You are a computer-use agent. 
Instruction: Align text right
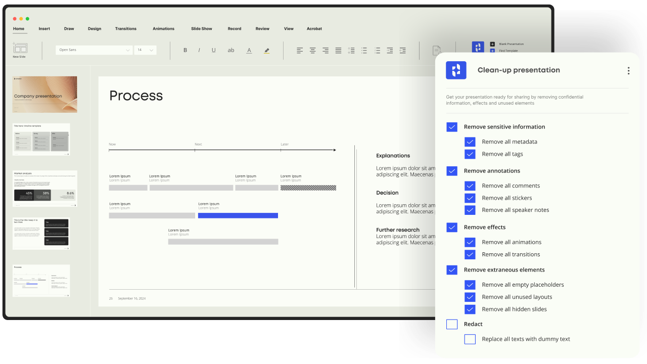coord(326,50)
